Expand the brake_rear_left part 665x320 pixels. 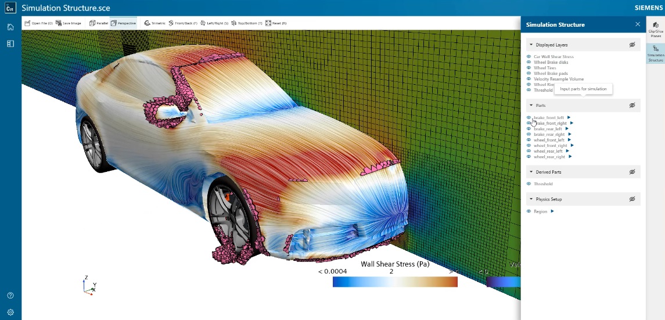pos(567,129)
